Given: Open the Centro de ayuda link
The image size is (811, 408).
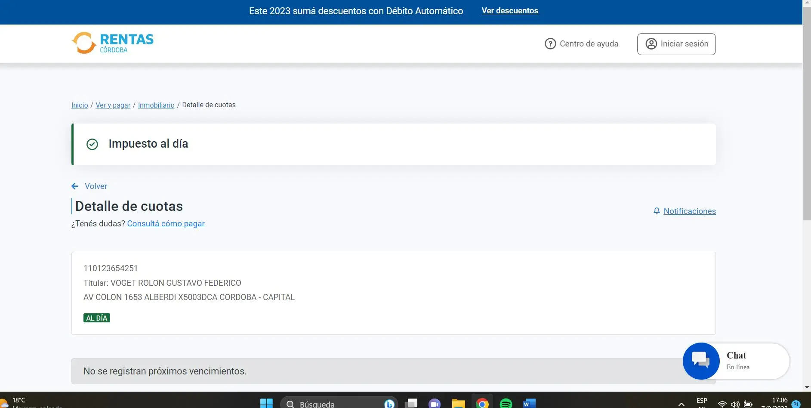Looking at the screenshot, I should tap(581, 44).
